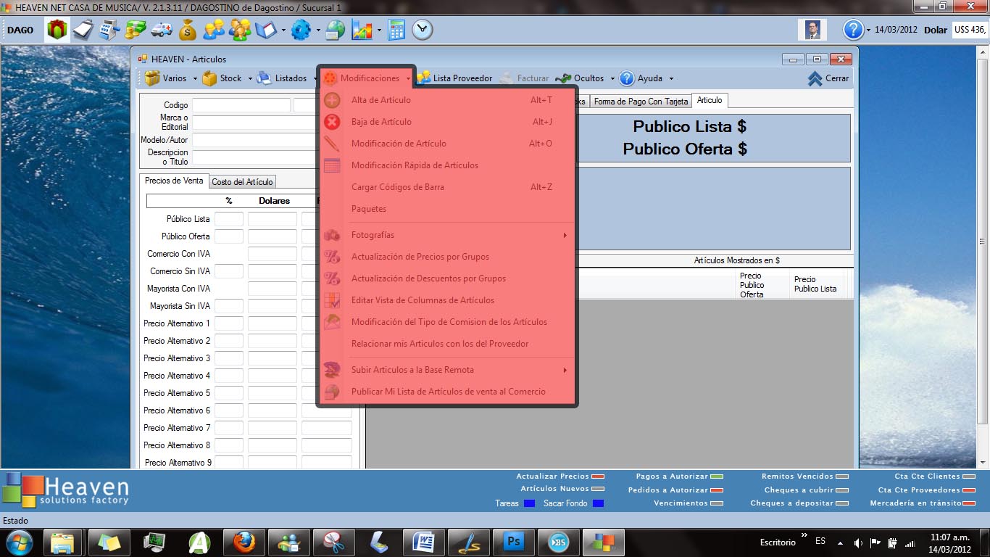Click the pencil icon beside Modificación de Artículo

point(332,144)
